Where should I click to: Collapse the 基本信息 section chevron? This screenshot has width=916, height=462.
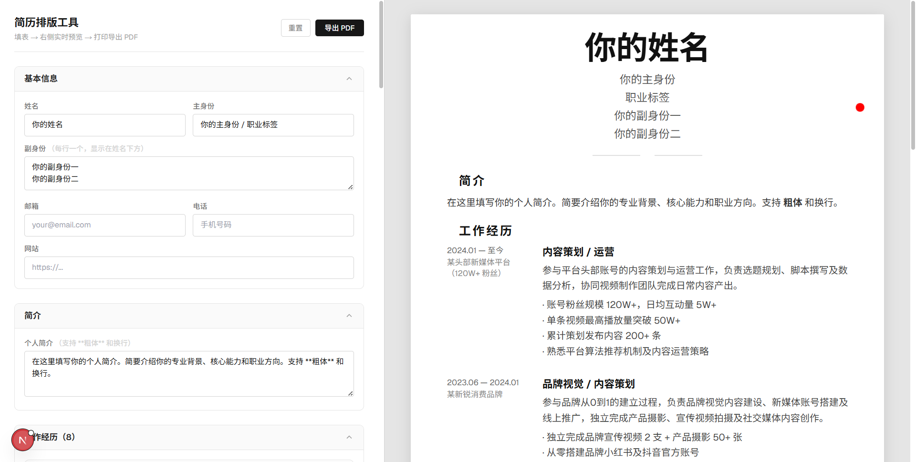[x=349, y=79]
